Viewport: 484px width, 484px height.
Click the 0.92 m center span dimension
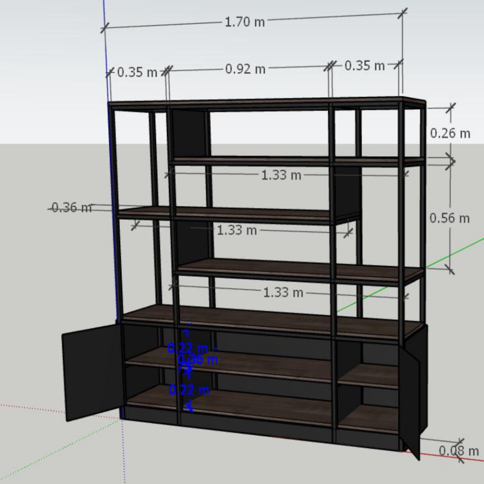245,69
